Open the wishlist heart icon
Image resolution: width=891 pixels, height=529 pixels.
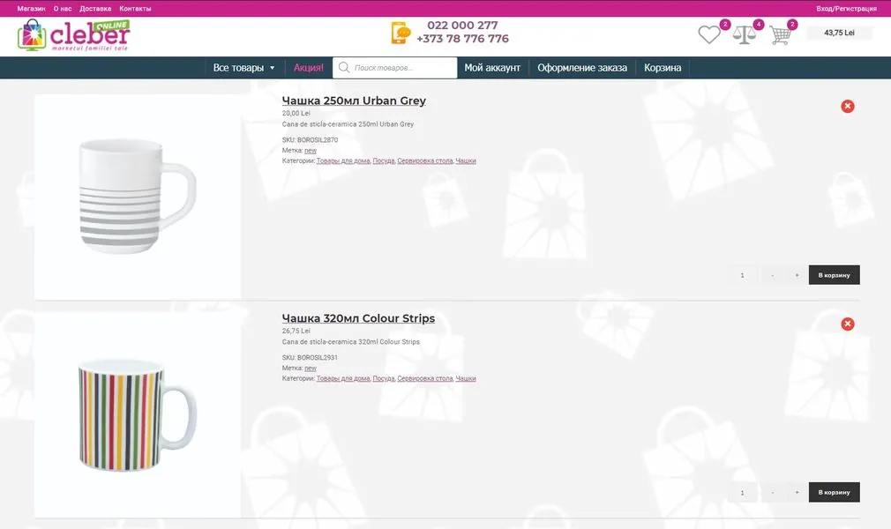click(x=708, y=34)
